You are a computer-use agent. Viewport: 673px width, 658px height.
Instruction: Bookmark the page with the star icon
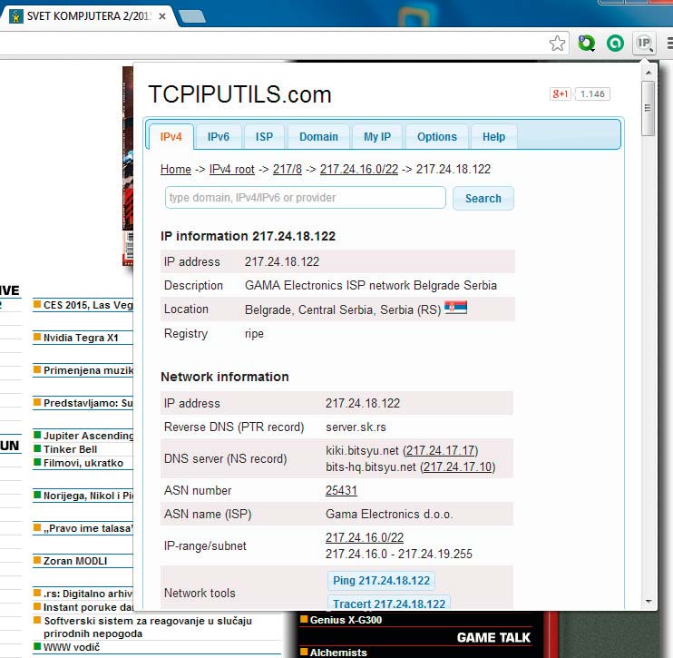pos(557,43)
